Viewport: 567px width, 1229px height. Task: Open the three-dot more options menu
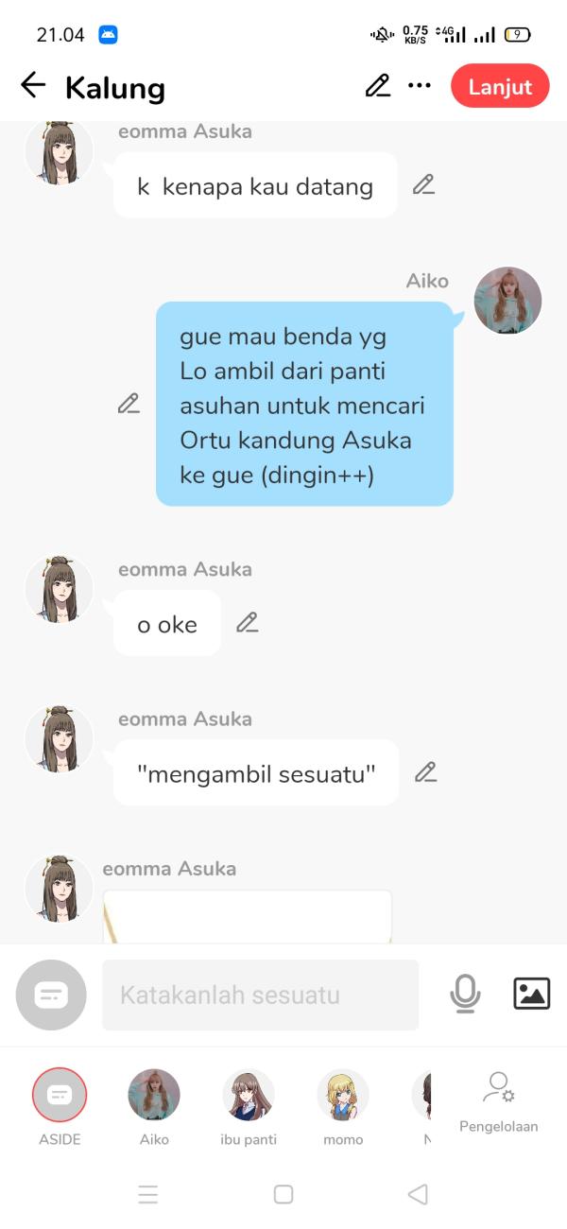pos(419,86)
